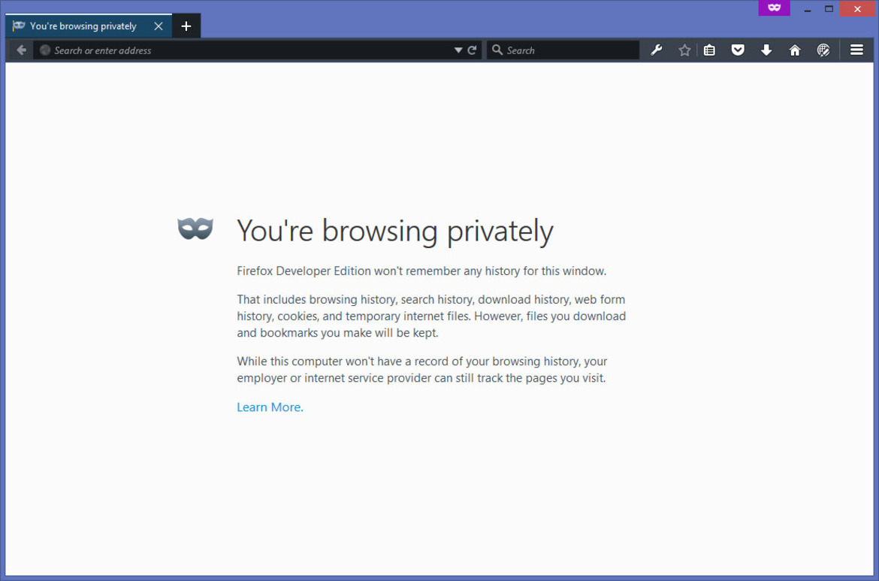Show the Downloads panel
The image size is (879, 581).
point(766,50)
